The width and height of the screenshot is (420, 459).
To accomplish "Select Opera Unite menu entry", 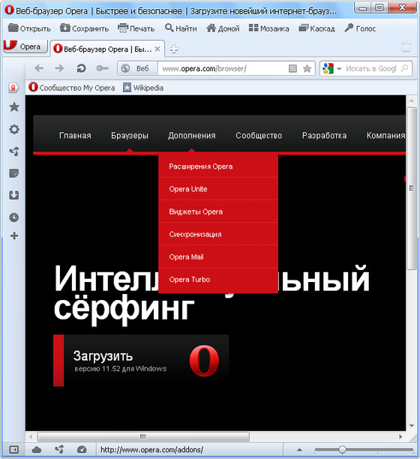I will tap(218, 189).
